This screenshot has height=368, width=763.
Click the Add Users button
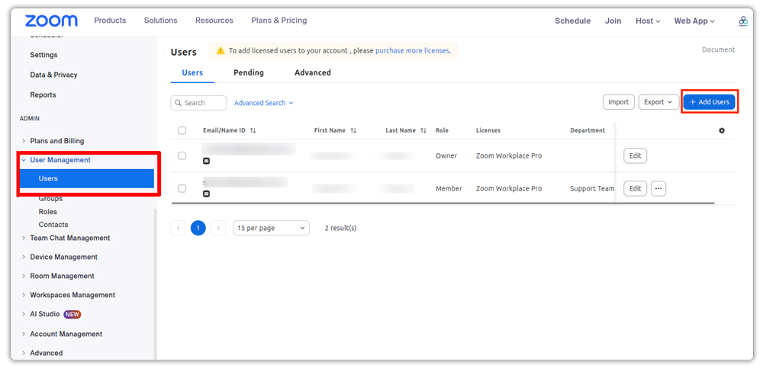point(709,102)
